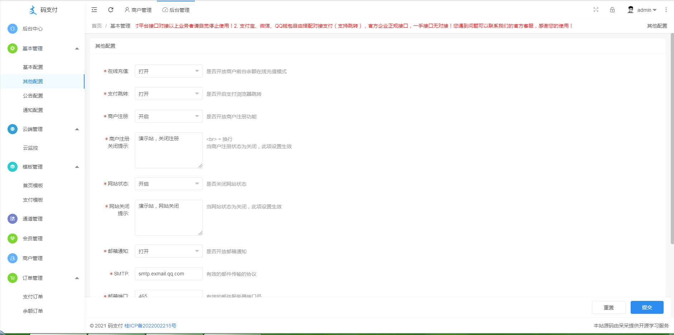Click the 提交 submit button
674x335 pixels.
pos(647,307)
